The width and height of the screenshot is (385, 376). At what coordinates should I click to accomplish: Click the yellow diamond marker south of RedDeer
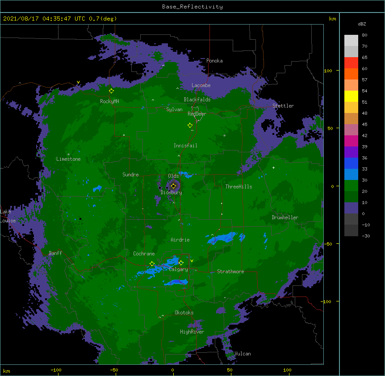[x=190, y=125]
